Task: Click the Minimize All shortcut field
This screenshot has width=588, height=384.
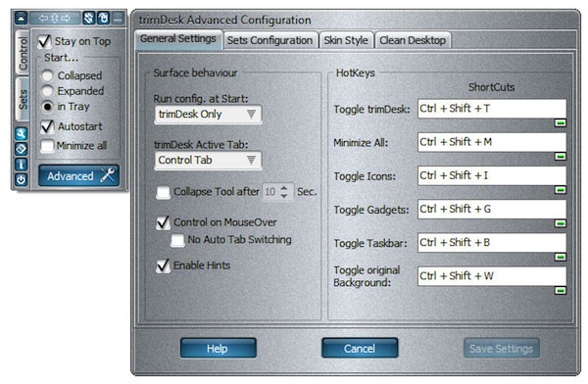Action: tap(492, 142)
